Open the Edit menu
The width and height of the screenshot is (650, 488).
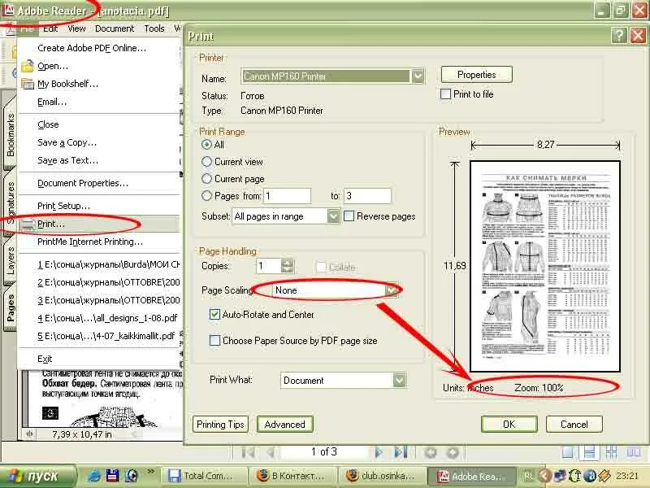[50, 28]
